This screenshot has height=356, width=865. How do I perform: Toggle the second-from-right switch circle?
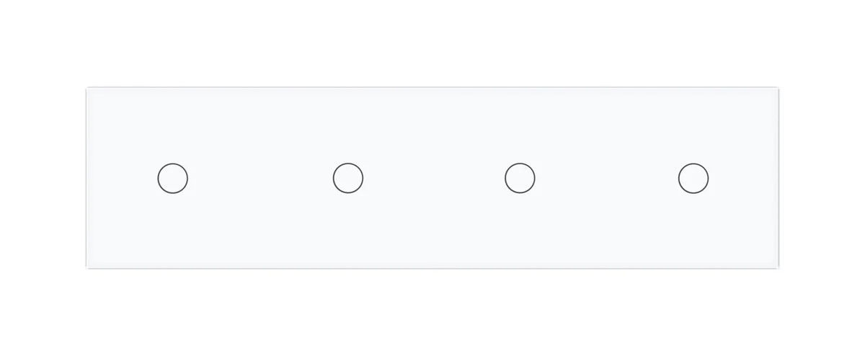[520, 178]
